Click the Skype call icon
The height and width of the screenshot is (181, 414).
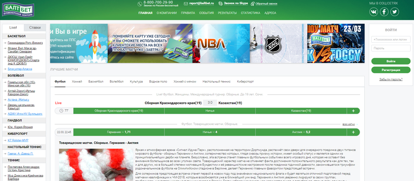click(x=221, y=3)
